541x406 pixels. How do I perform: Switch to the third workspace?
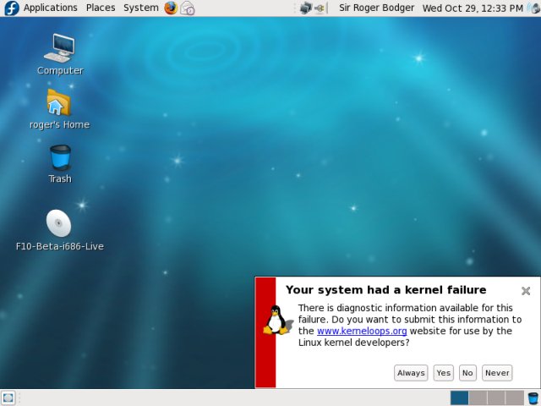tap(496, 398)
